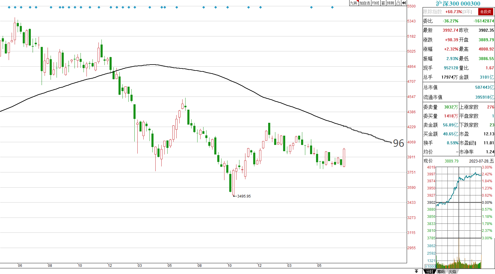This screenshot has height=274, width=495.
Task: Click the X1000 volume unit label
Action: click(x=430, y=266)
